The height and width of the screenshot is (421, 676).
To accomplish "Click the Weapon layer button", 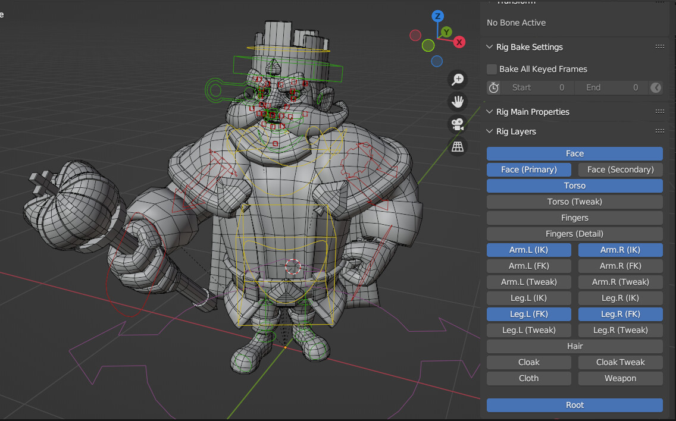I will [620, 378].
